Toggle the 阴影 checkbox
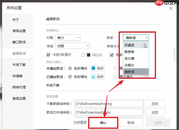The height and width of the screenshot is (130, 179). point(111,55)
